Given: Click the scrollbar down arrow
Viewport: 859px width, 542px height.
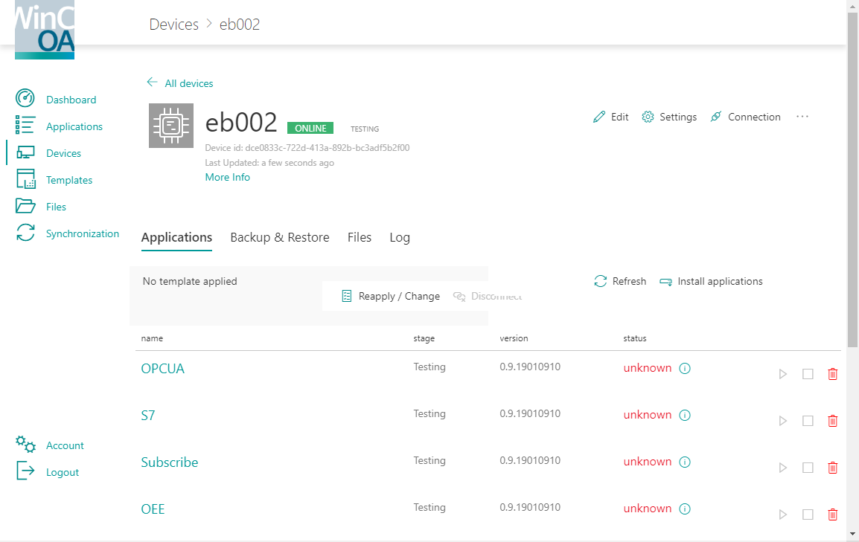Looking at the screenshot, I should pyautogui.click(x=852, y=534).
